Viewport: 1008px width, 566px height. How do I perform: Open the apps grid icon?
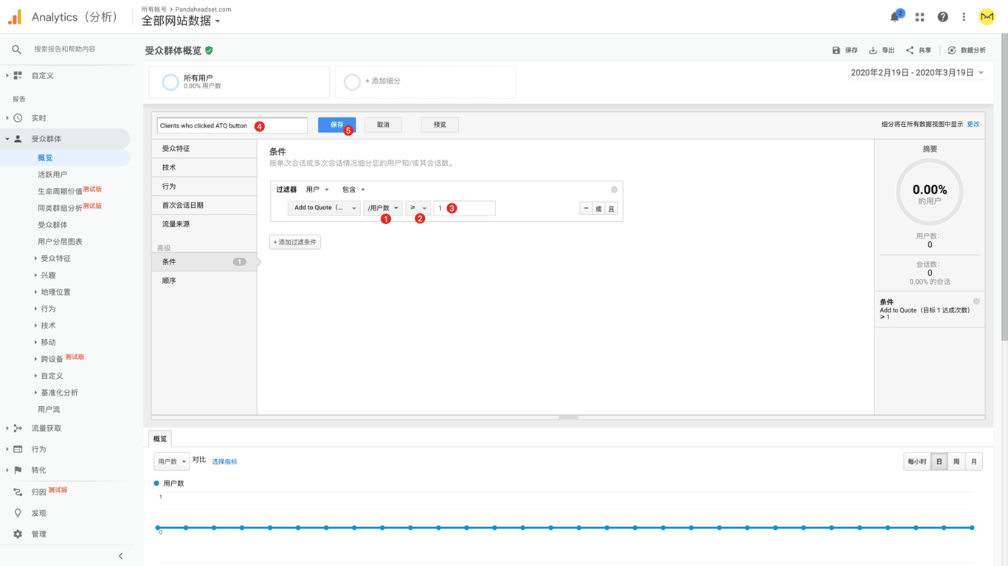(x=919, y=17)
